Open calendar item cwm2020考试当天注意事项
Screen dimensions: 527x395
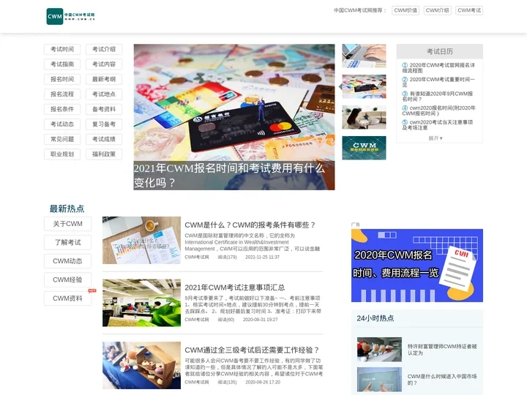(438, 125)
